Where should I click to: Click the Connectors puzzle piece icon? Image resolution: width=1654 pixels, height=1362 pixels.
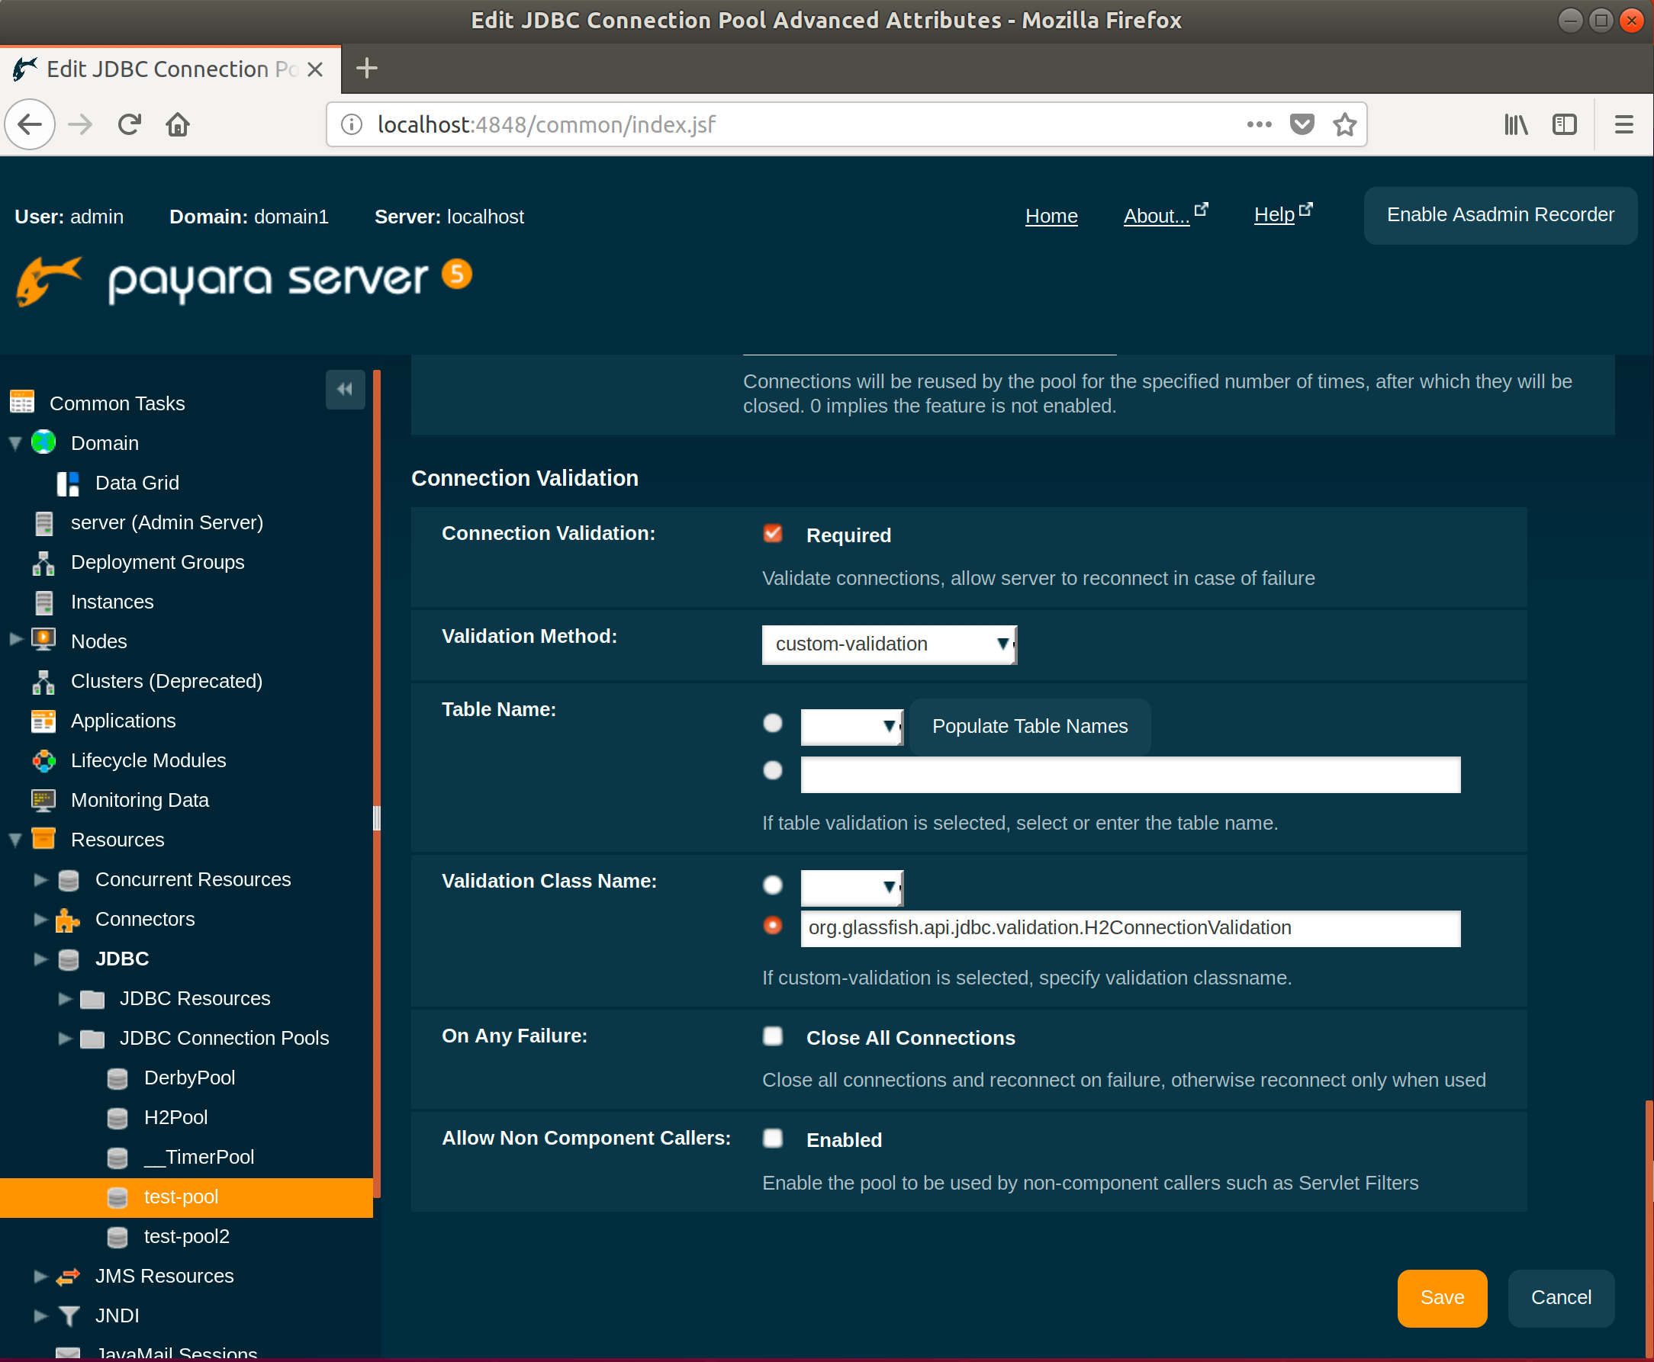[x=69, y=920]
